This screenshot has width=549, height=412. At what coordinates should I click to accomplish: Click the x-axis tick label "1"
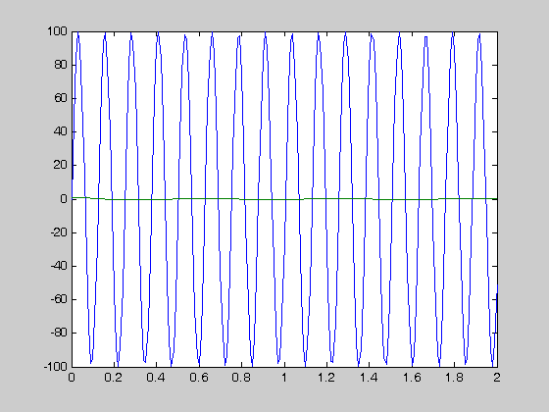(x=284, y=378)
